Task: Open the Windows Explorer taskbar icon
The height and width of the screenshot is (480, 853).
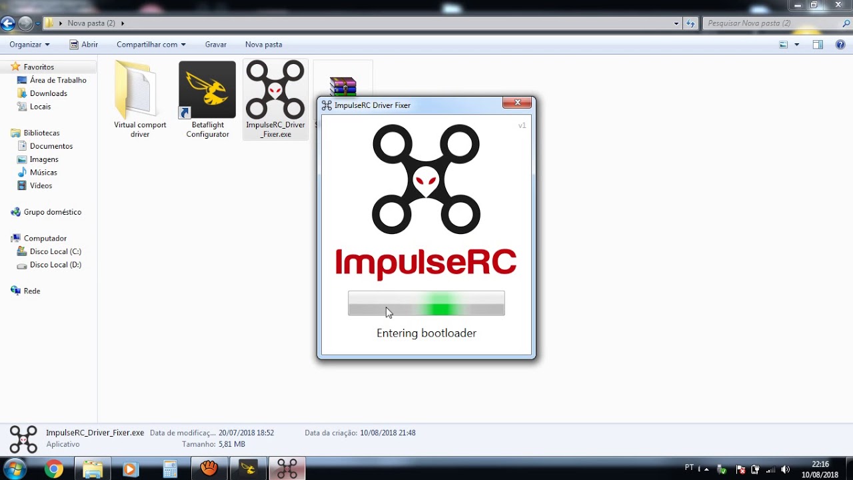Action: tap(93, 469)
